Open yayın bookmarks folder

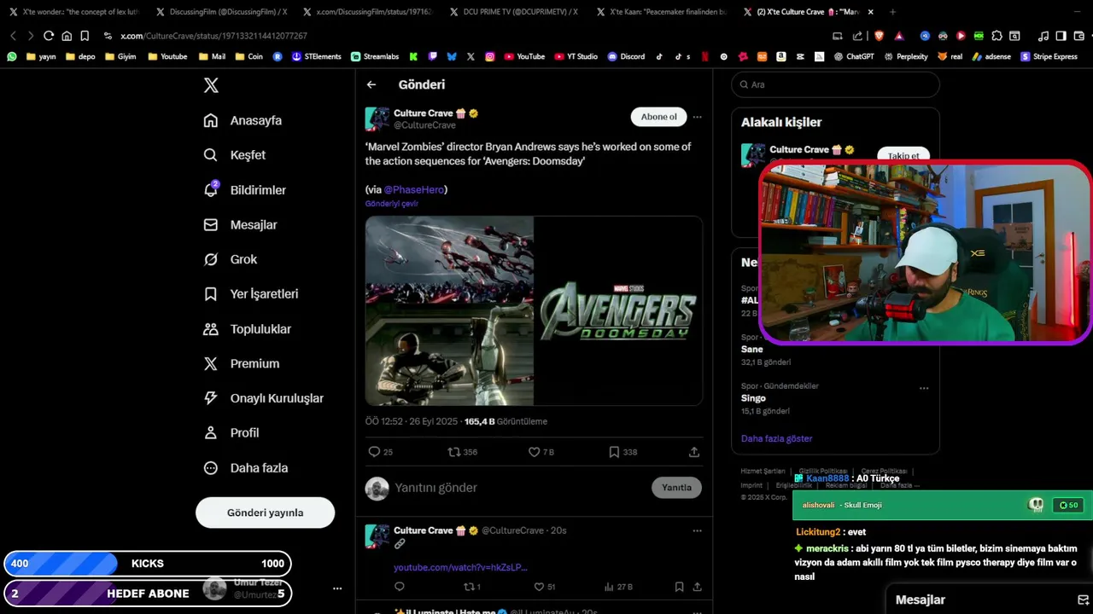click(41, 56)
